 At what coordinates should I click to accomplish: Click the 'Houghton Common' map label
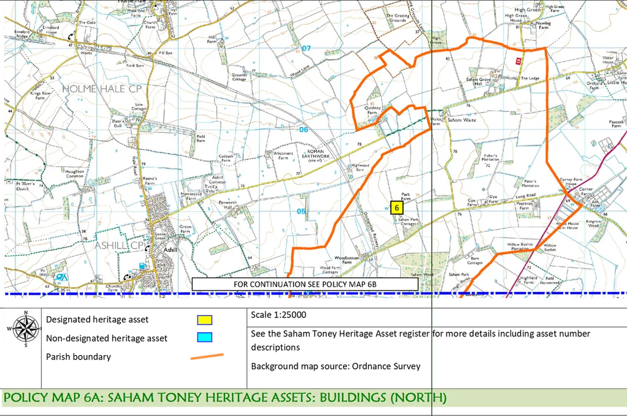coord(74,173)
